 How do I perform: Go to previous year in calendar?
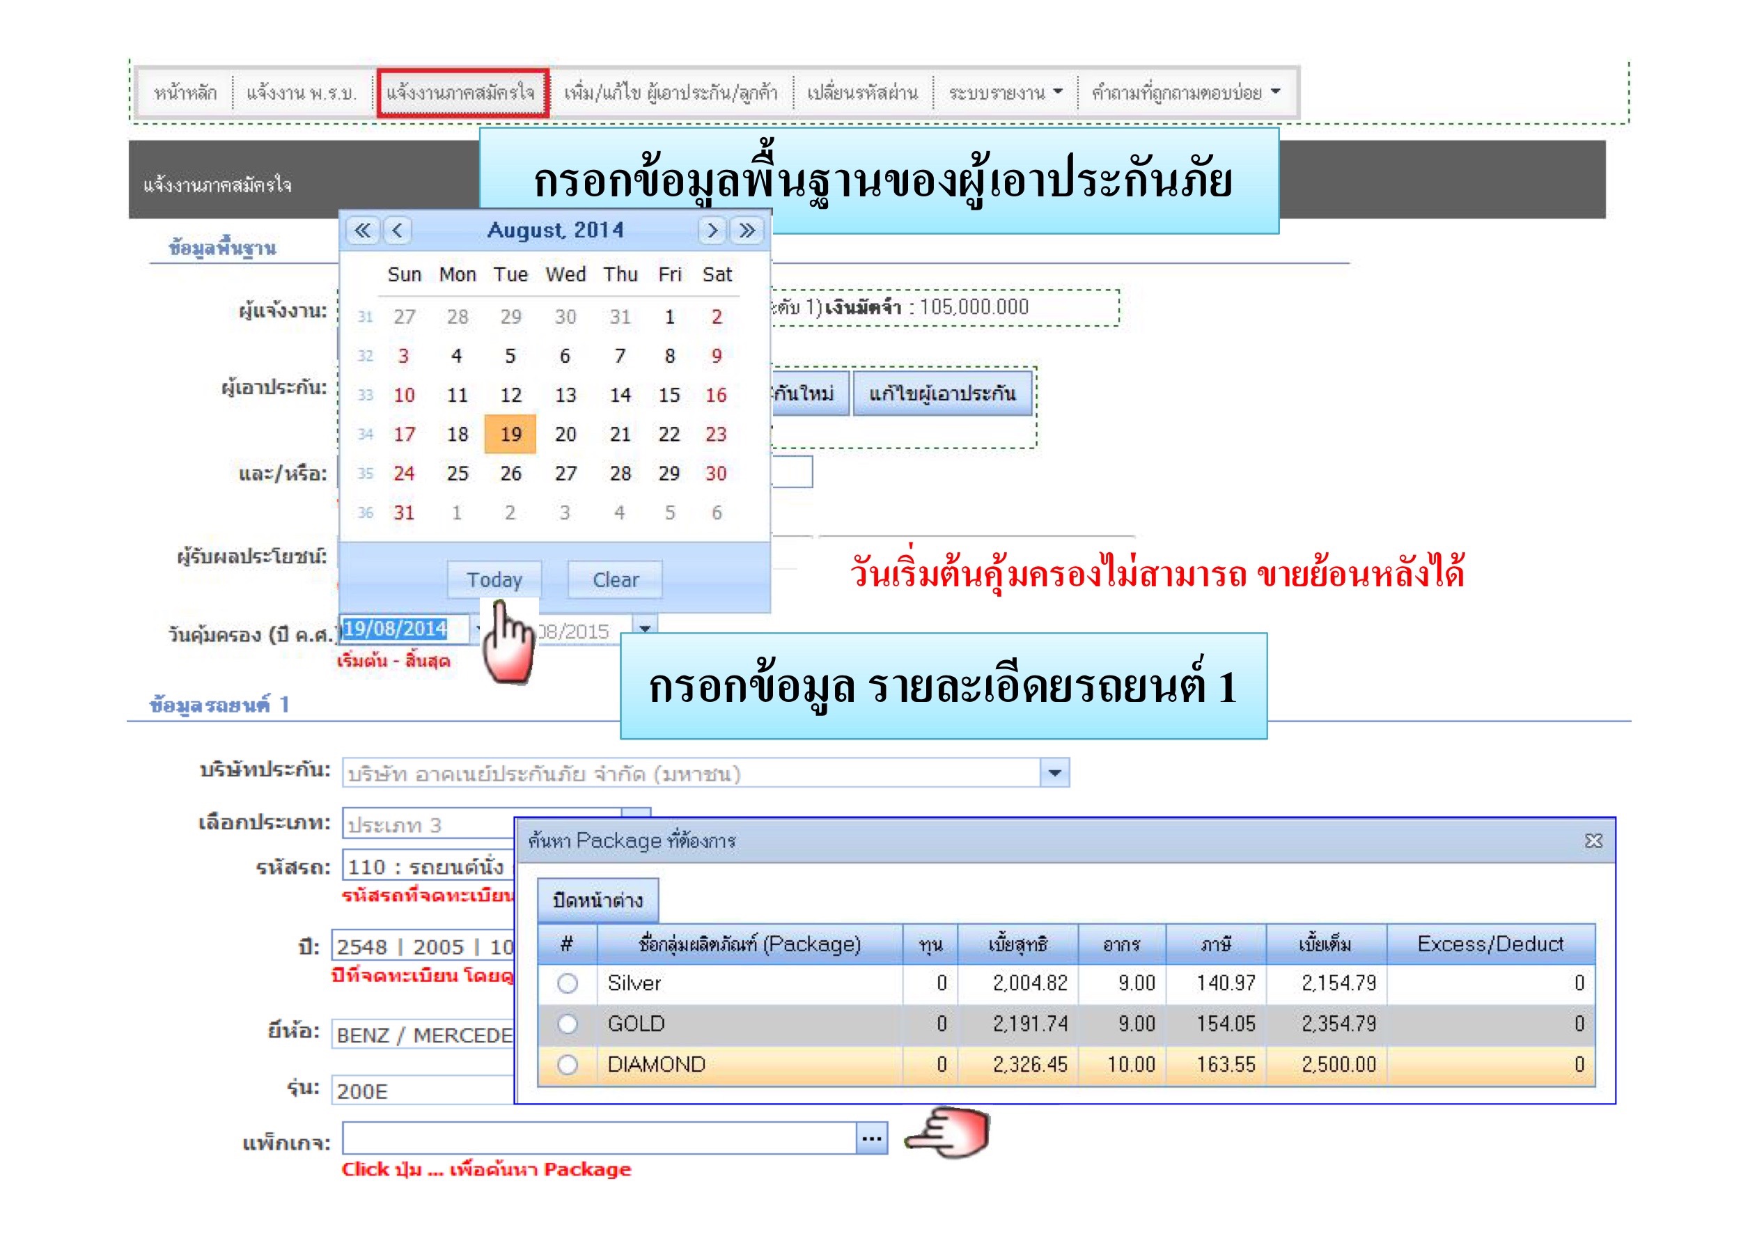(x=363, y=230)
